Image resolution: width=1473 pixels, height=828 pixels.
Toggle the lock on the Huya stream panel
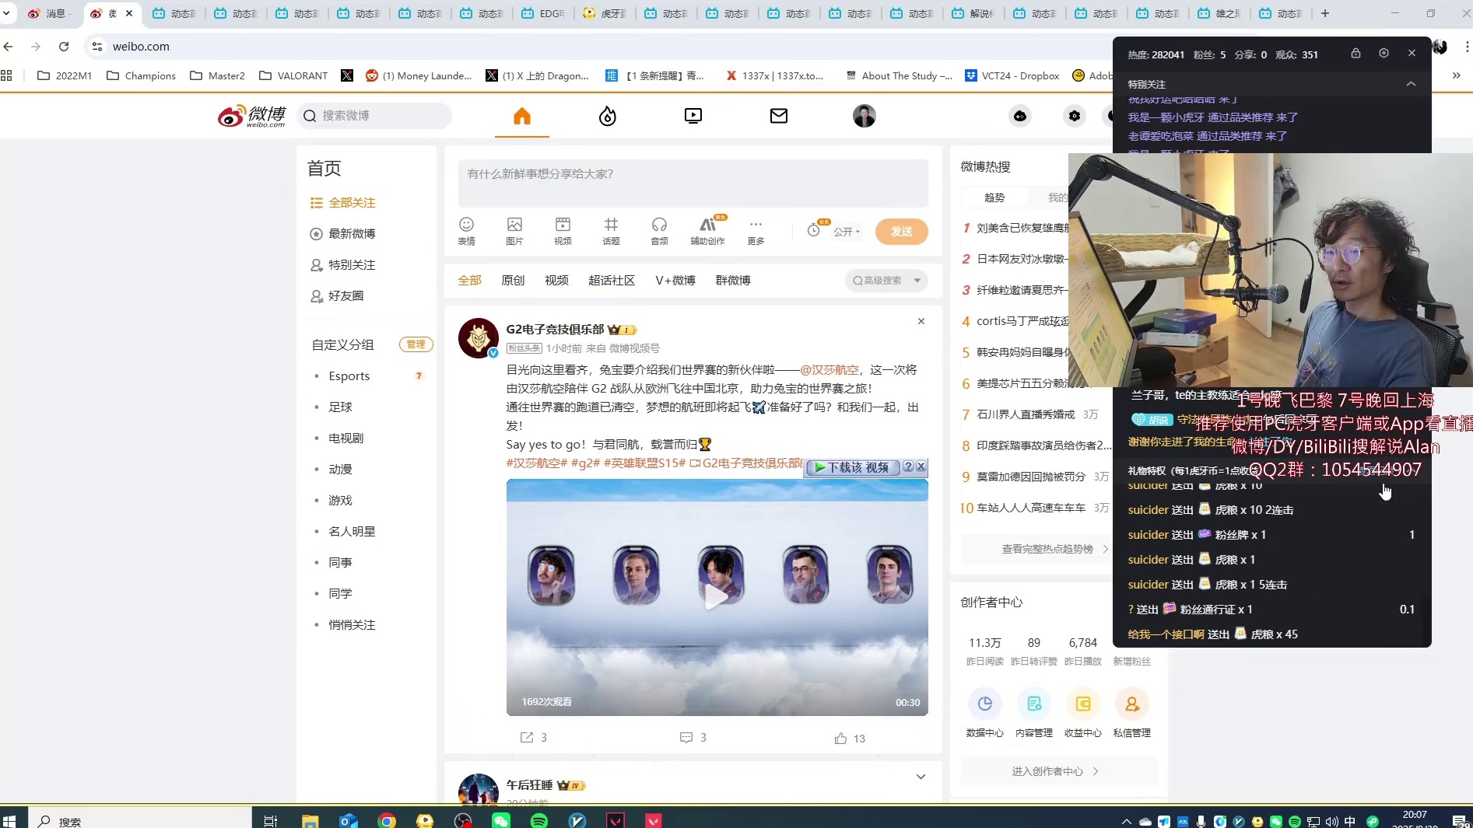click(x=1356, y=53)
